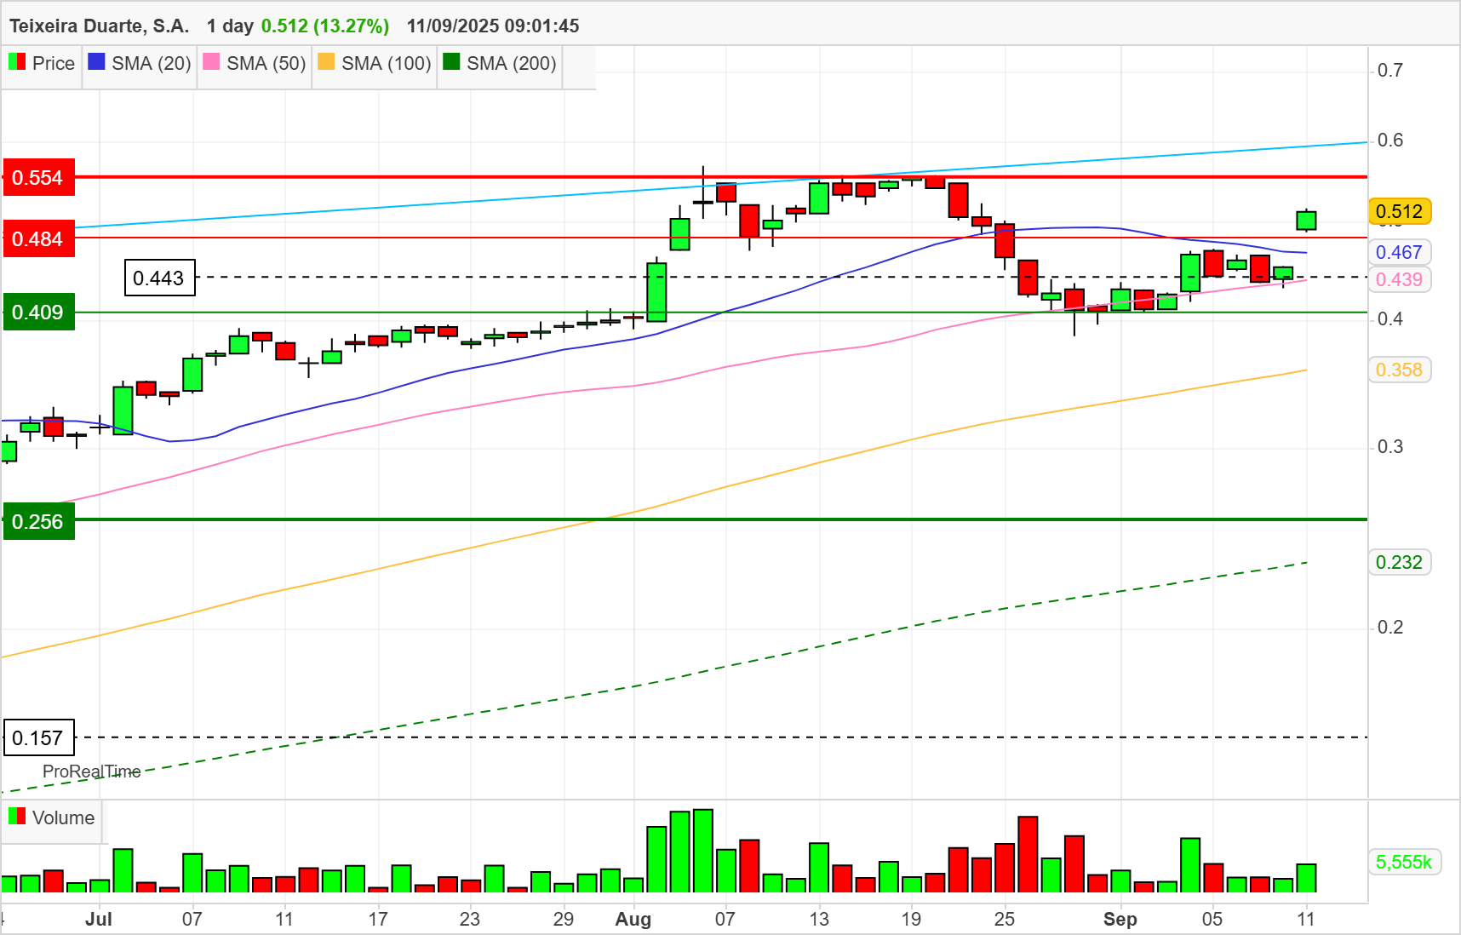Click the 17 date label on time axis

378,920
